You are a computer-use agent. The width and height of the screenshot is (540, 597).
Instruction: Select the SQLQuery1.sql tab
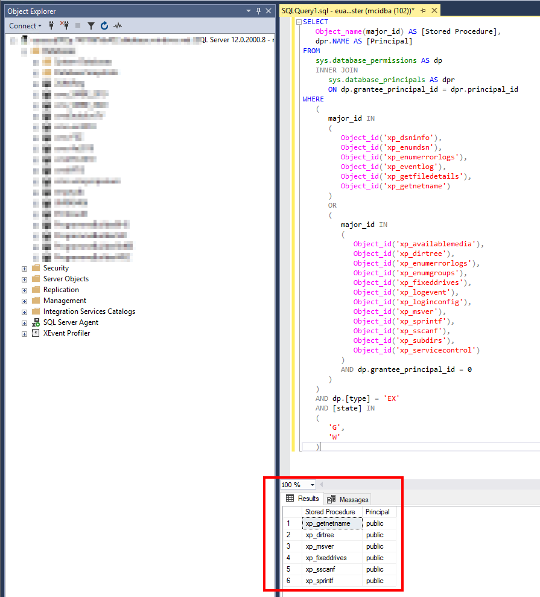pos(348,11)
